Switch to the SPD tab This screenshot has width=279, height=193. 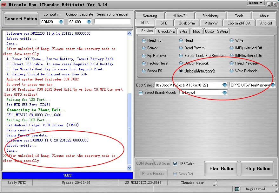(164, 23)
